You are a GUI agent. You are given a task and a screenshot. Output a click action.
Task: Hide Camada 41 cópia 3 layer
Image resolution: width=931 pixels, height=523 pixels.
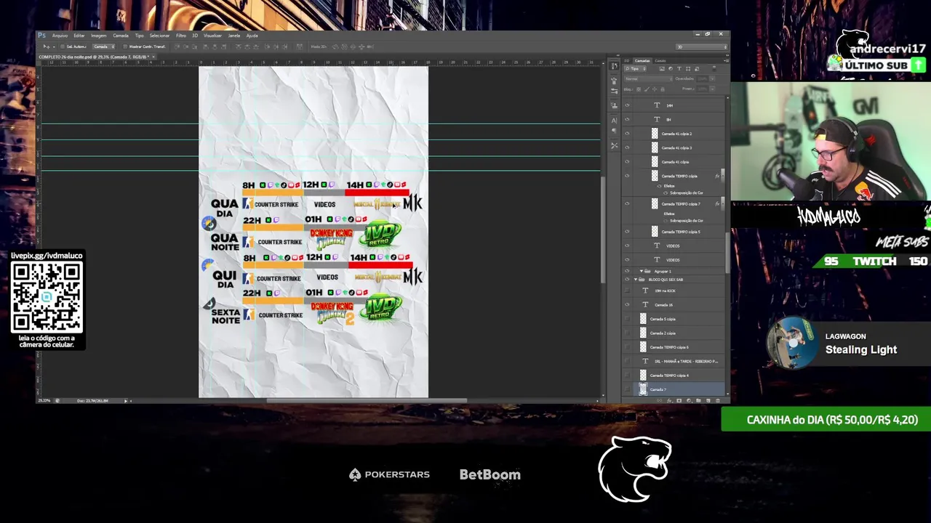coord(627,147)
